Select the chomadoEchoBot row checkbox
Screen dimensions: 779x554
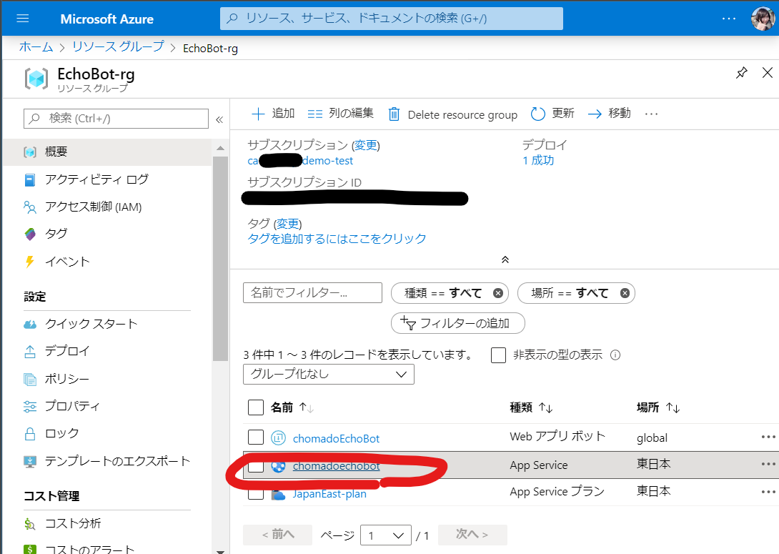pos(255,437)
